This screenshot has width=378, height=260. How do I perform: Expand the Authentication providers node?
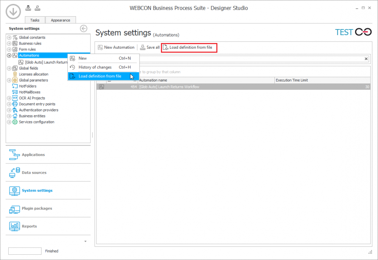tap(9, 110)
